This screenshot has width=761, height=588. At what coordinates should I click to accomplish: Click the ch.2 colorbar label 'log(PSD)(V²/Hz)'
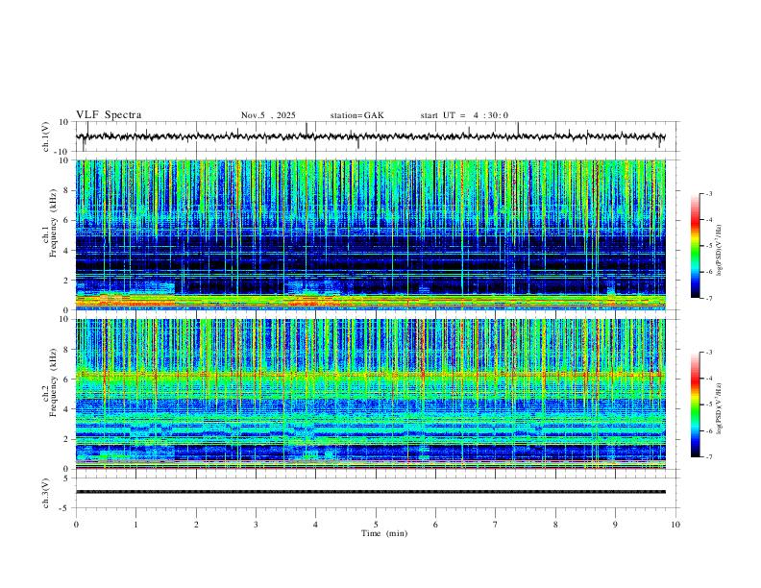pos(720,408)
